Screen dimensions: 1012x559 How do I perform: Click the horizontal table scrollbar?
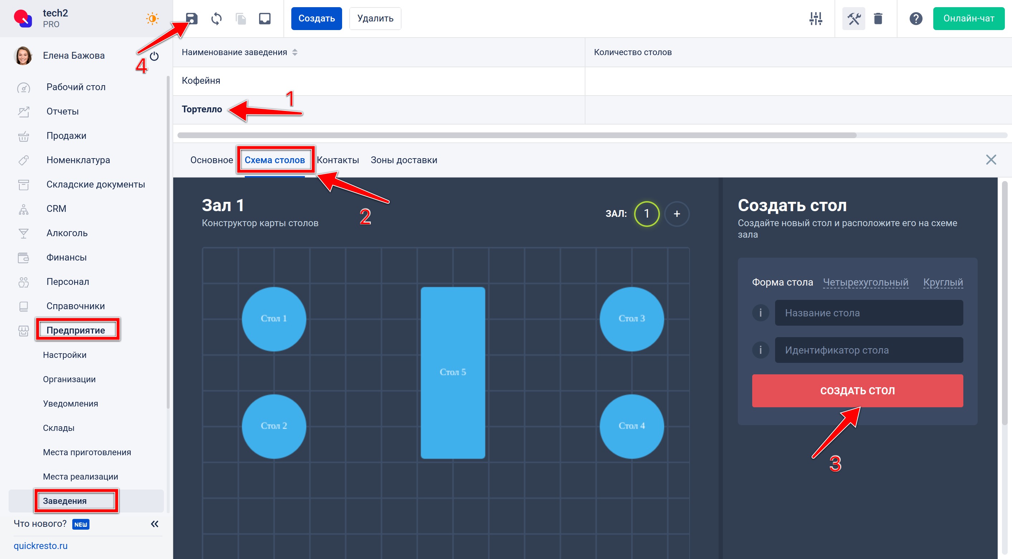click(517, 135)
